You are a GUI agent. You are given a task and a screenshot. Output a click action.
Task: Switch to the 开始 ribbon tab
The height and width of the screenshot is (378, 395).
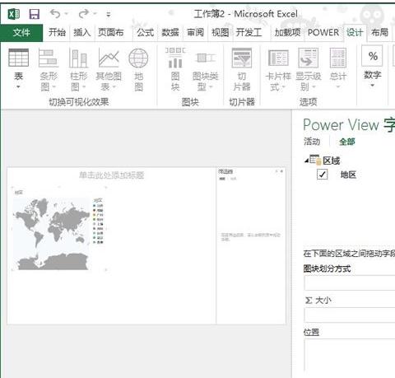[x=57, y=33]
